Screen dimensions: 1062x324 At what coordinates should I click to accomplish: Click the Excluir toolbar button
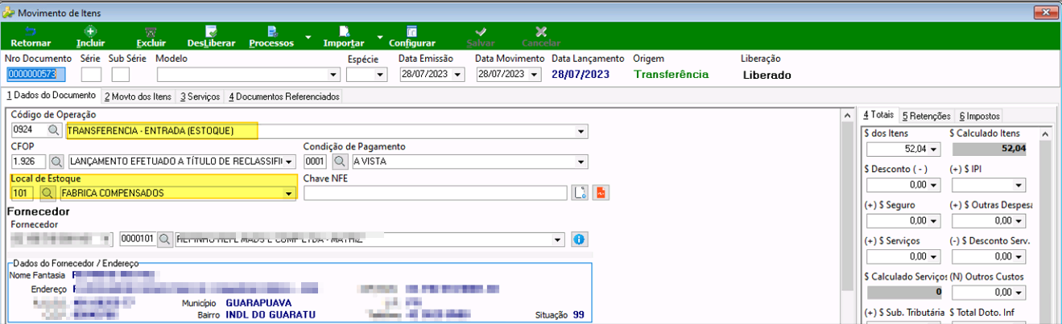click(151, 37)
